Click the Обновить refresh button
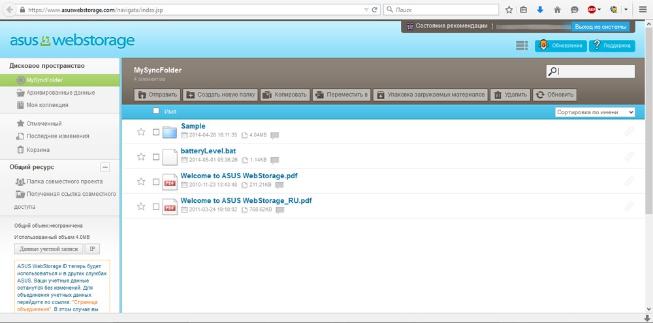The width and height of the screenshot is (653, 323). 554,95
